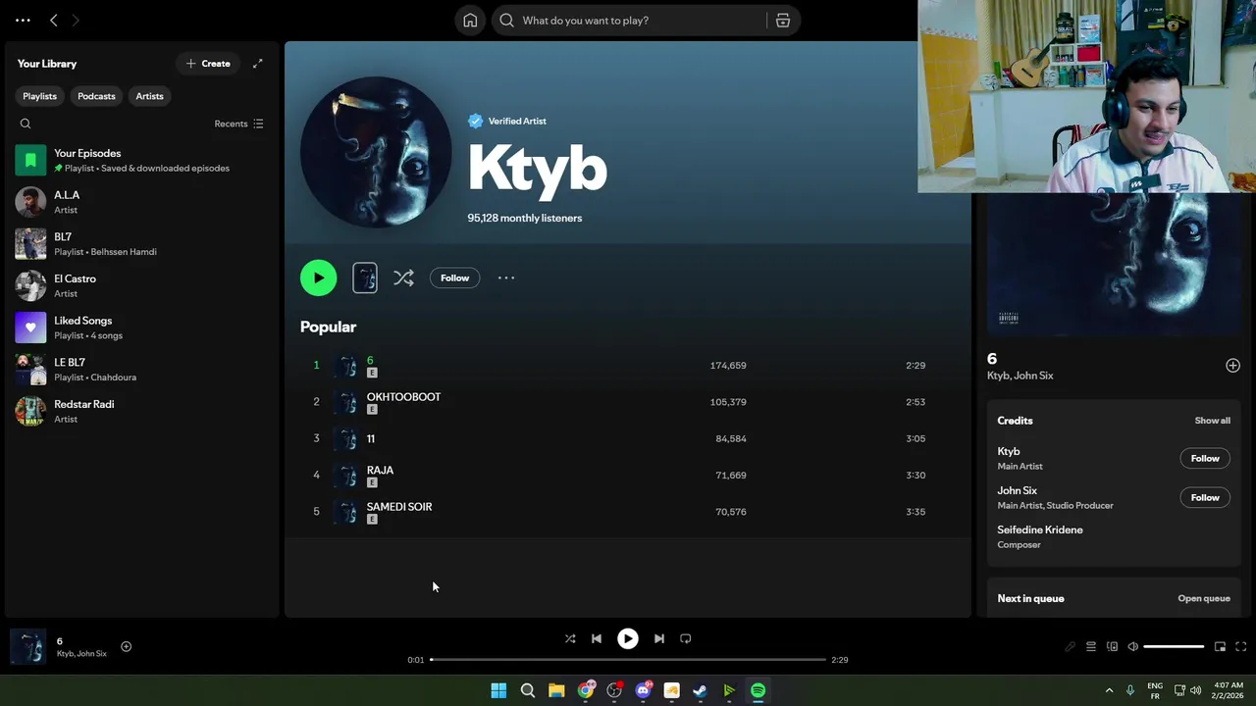Show hidden system tray icons

[x=1109, y=691]
